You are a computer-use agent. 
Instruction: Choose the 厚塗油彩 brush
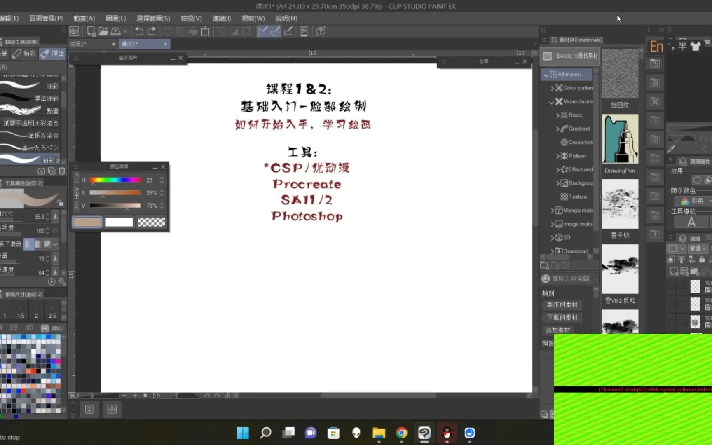30,98
